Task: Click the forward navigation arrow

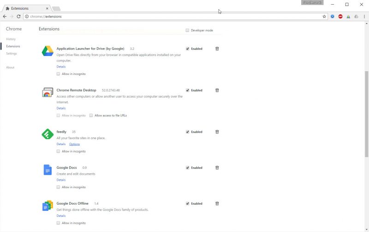Action: 12,17
